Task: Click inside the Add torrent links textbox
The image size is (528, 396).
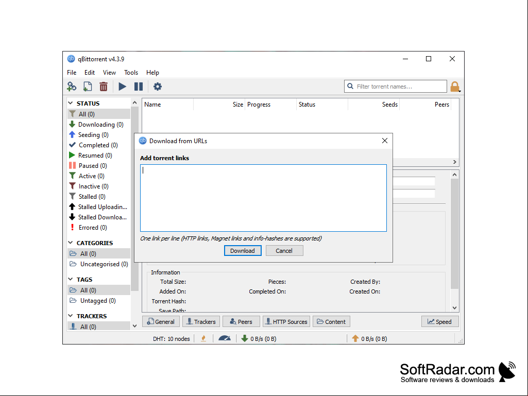Action: (x=263, y=198)
